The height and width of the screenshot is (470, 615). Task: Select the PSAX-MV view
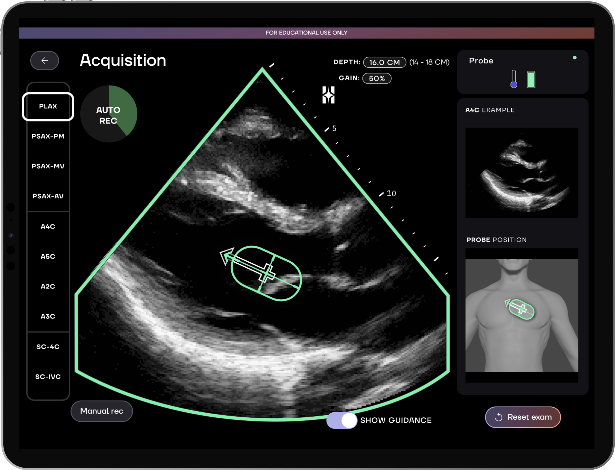48,166
